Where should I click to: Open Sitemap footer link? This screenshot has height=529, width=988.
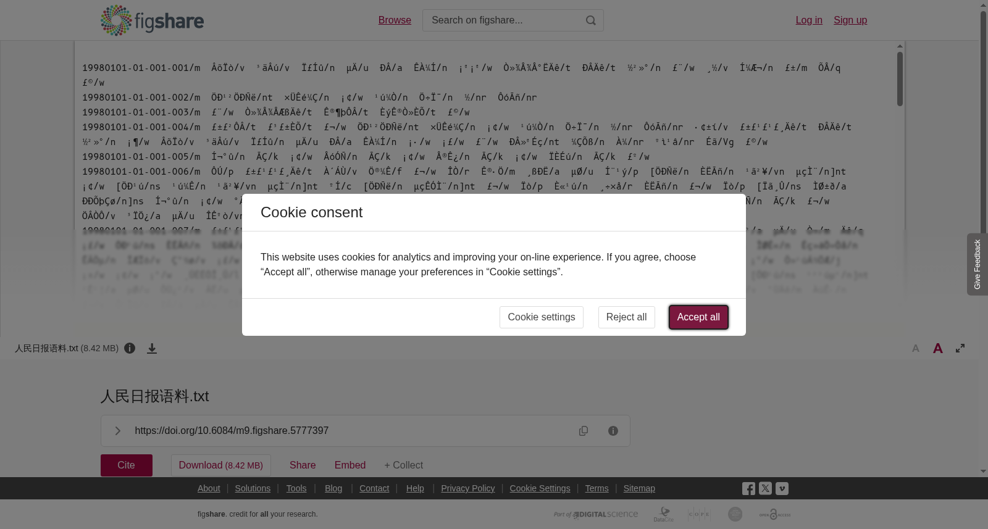(x=639, y=488)
